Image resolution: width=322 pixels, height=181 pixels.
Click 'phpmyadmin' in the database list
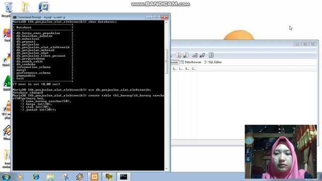click(x=26, y=75)
